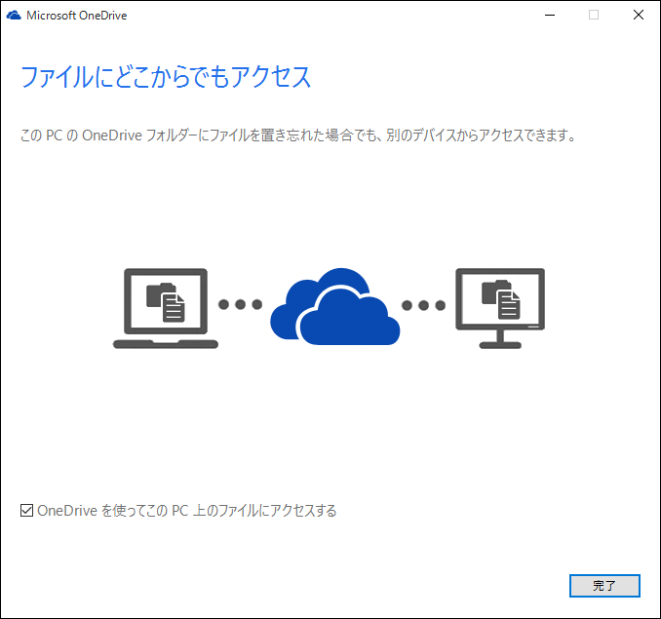Click the large blue OneDrive cloud illustration
Image resolution: width=661 pixels, height=619 pixels.
point(335,306)
